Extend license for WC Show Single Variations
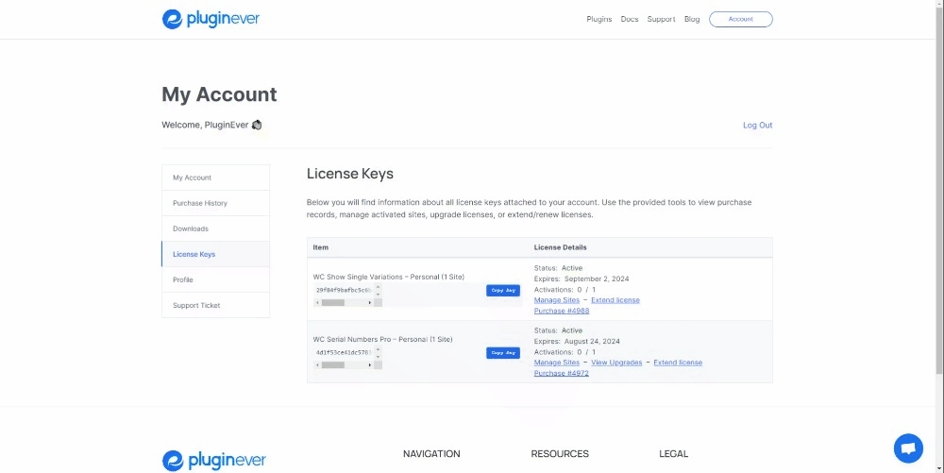The height and width of the screenshot is (473, 944). (x=615, y=300)
